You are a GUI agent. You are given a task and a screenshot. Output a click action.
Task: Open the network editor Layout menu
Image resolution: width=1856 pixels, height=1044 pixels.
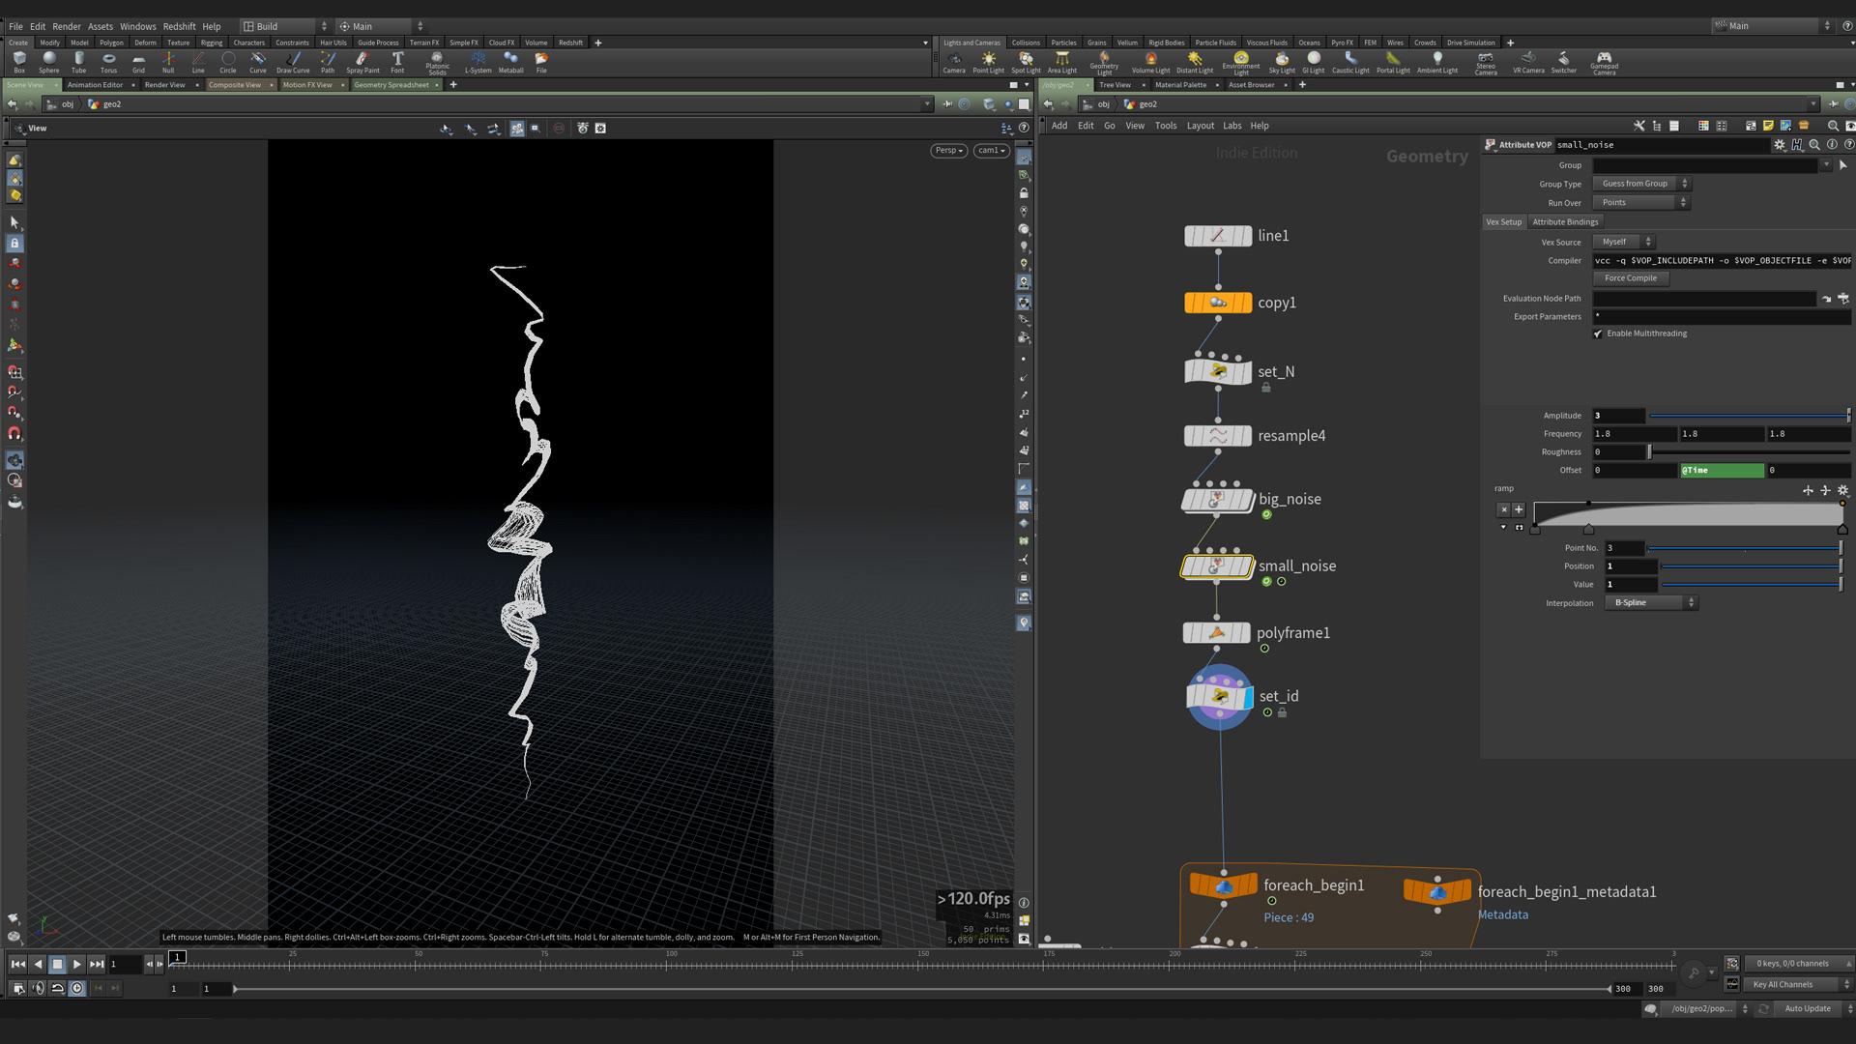pos(1200,126)
